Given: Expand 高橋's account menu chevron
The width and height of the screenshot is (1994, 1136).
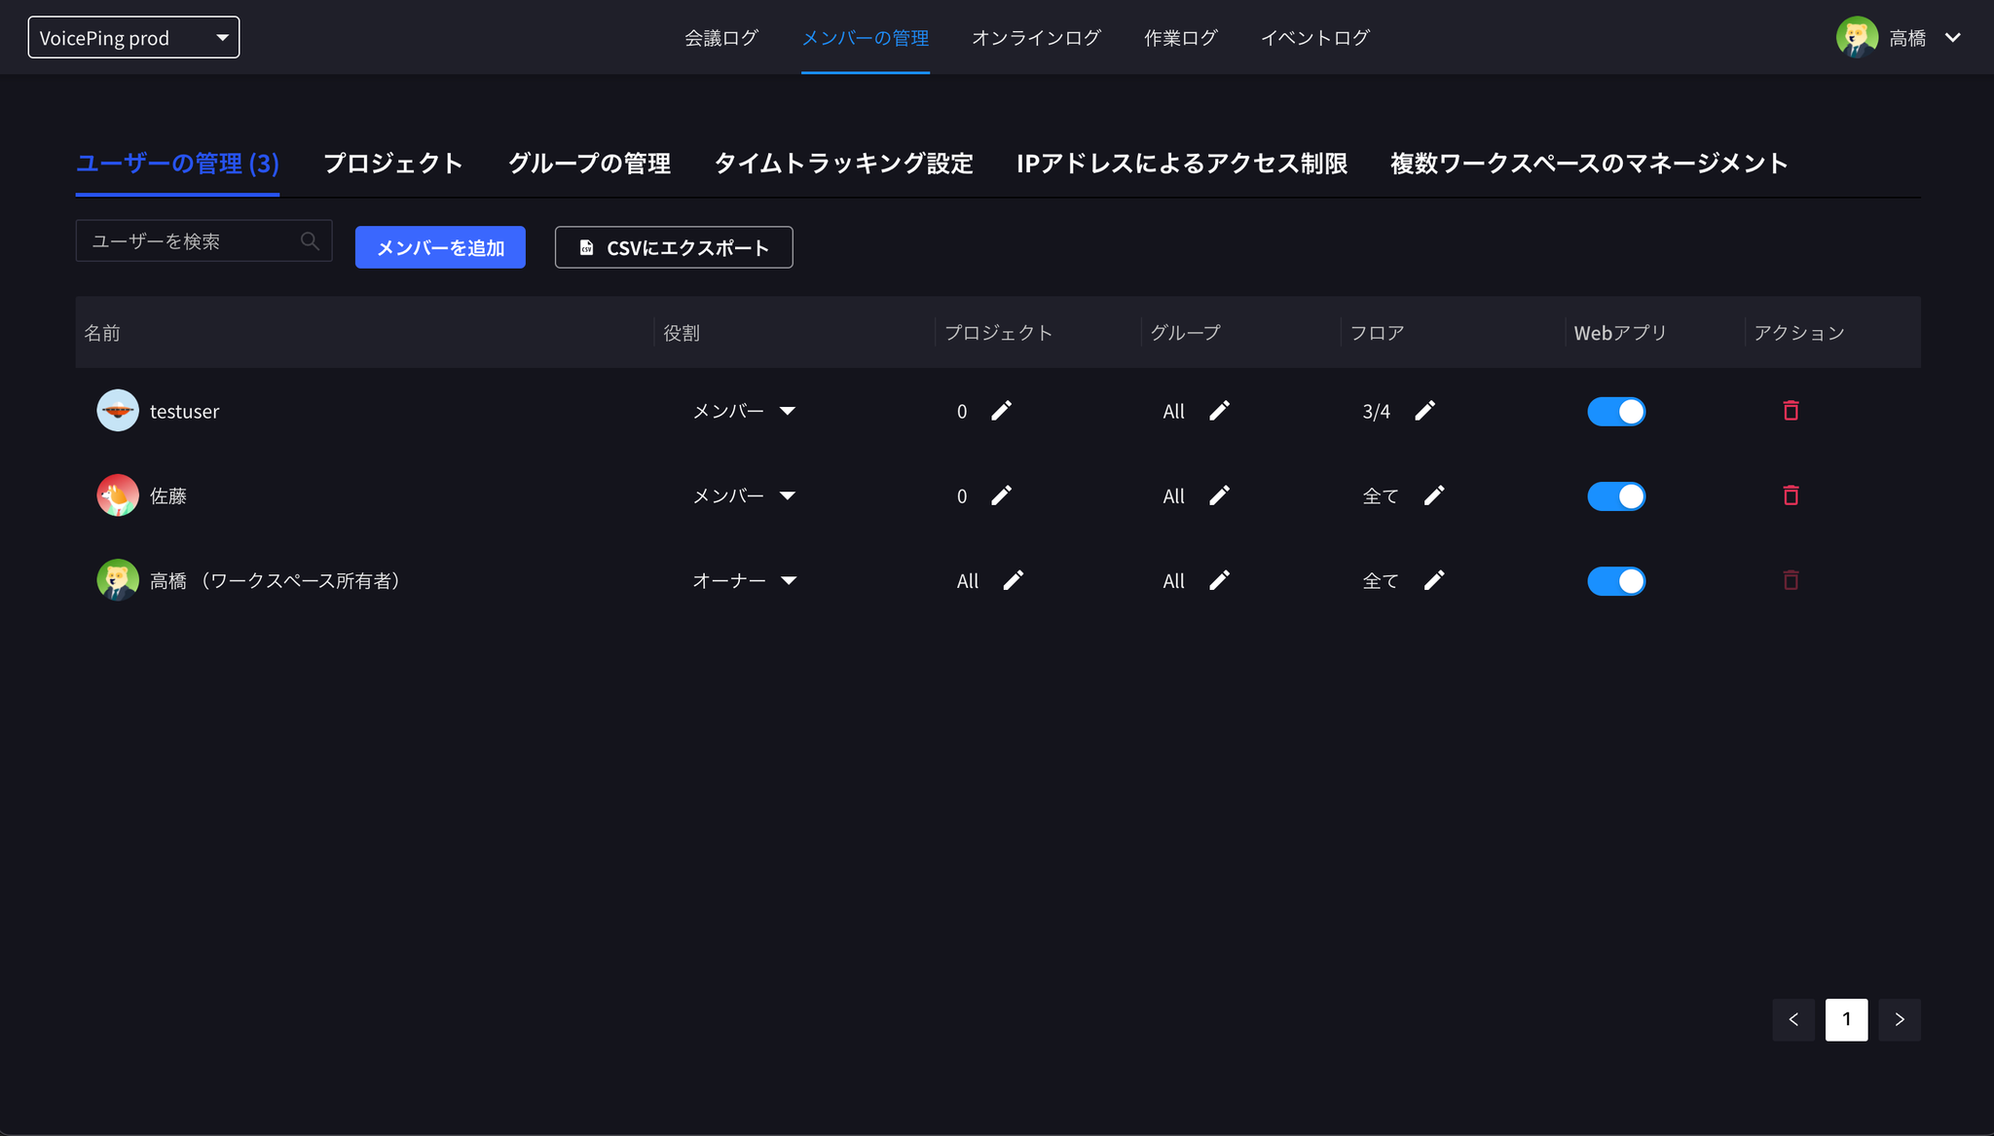Looking at the screenshot, I should coord(1954,37).
